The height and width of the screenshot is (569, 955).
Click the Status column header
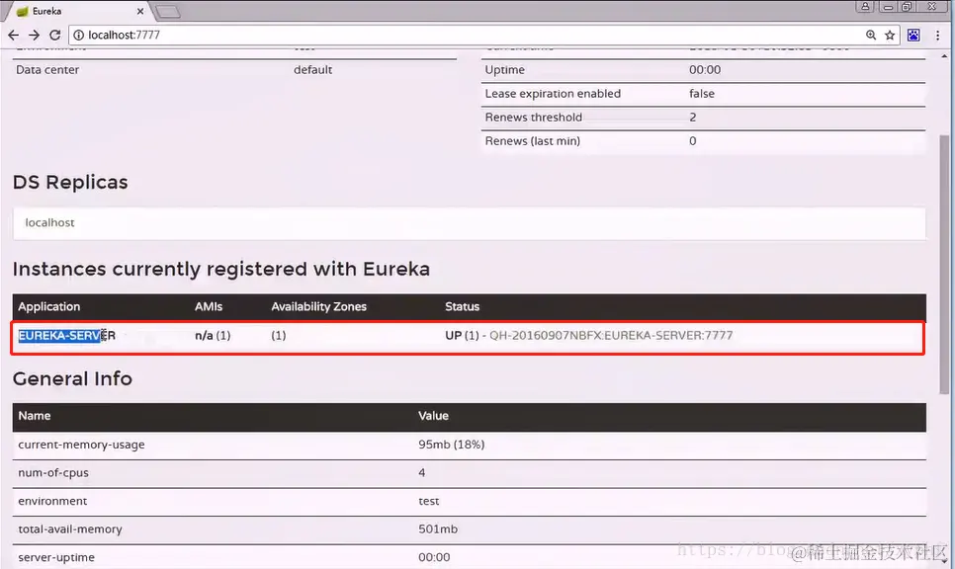(462, 306)
